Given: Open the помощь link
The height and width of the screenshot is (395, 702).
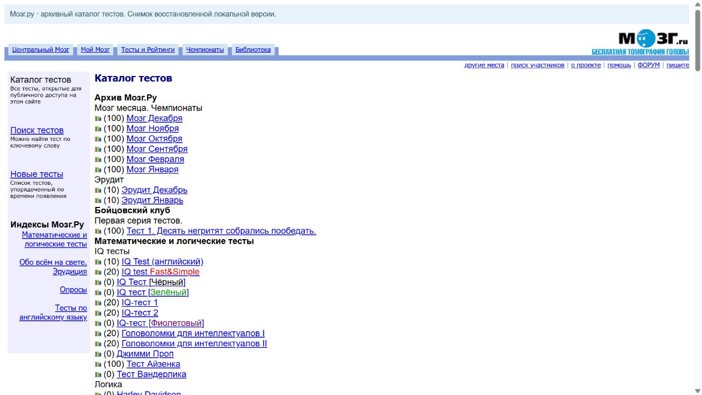Looking at the screenshot, I should point(619,65).
